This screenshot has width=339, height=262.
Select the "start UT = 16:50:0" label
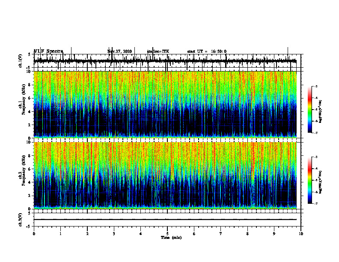click(x=207, y=51)
